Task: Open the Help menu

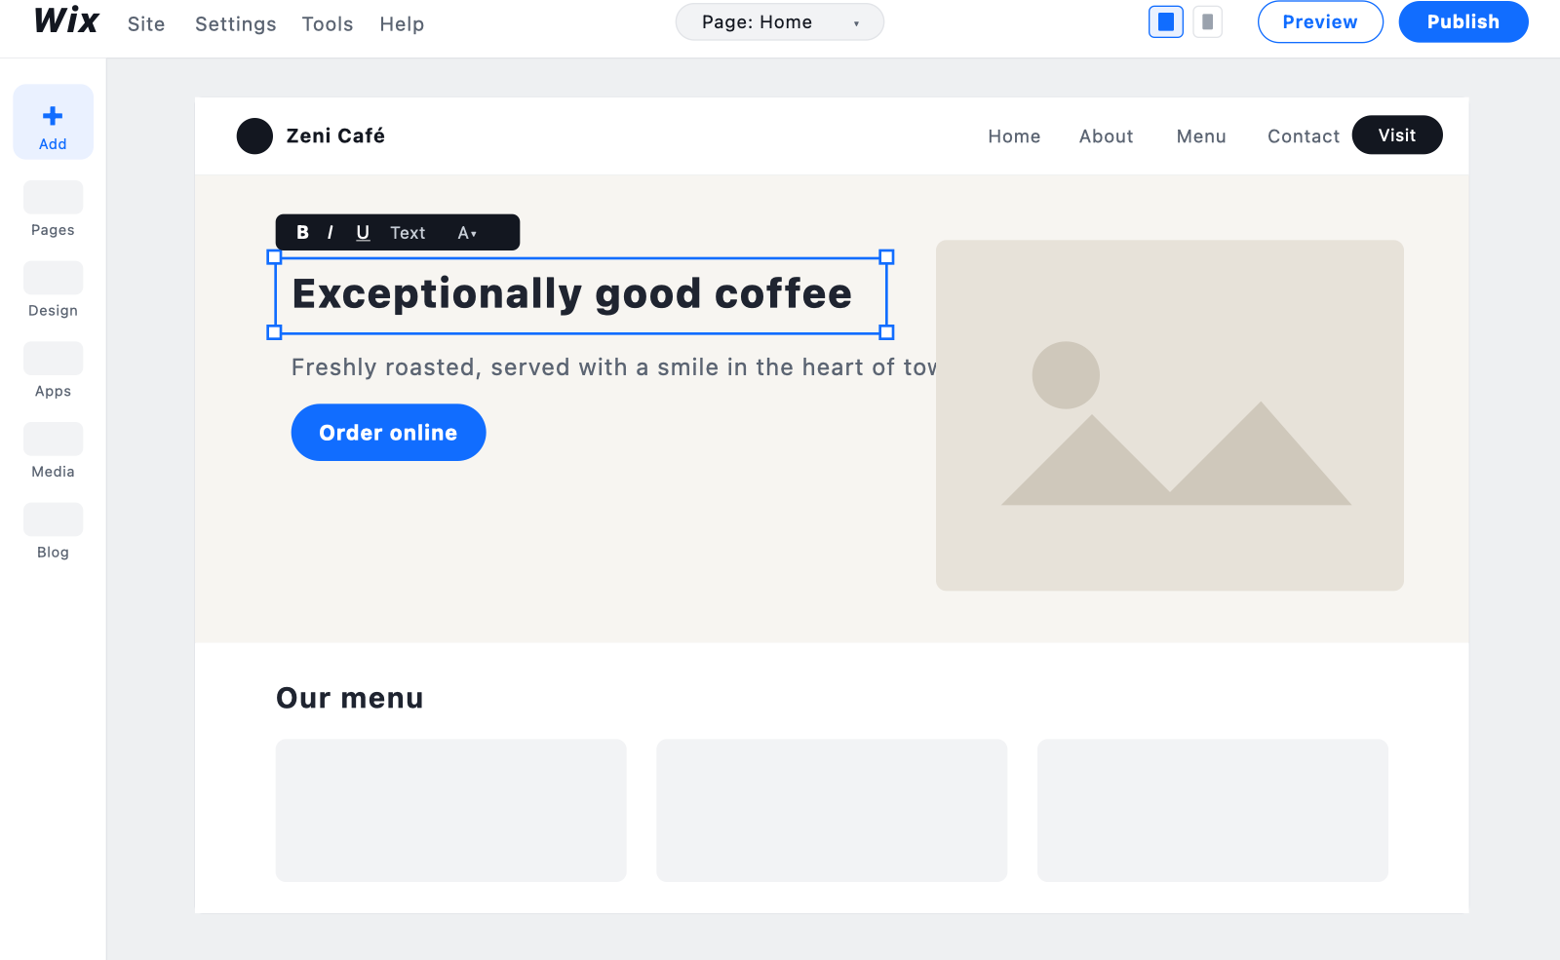Action: click(x=402, y=23)
